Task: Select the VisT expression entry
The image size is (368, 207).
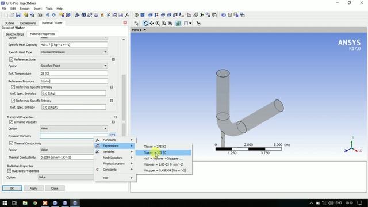Action: (x=163, y=159)
